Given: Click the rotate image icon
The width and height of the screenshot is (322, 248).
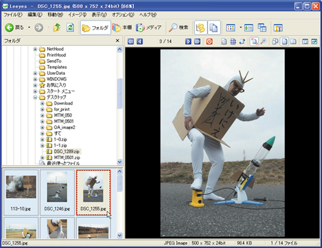Looking at the screenshot, I should pos(242,42).
